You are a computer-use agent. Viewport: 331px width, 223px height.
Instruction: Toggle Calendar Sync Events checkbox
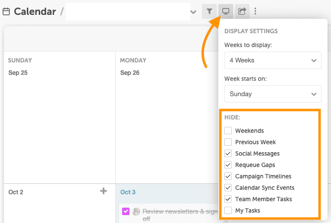(228, 188)
